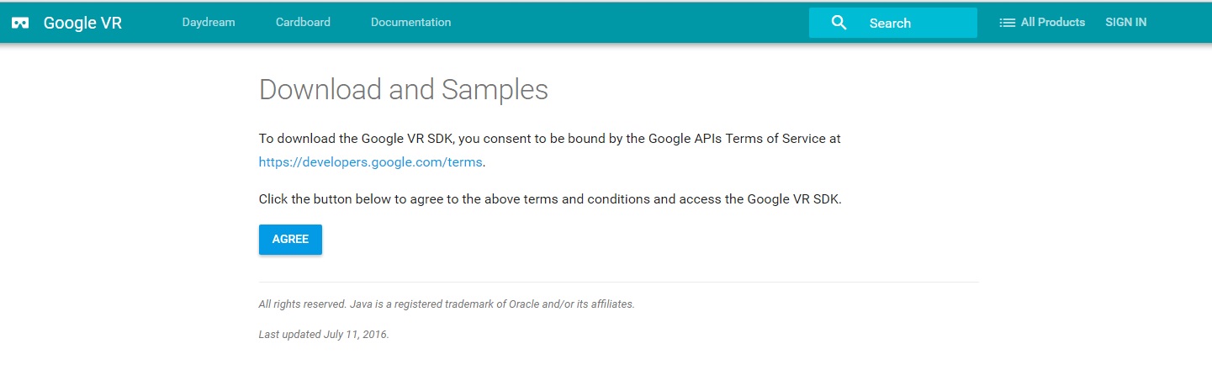The width and height of the screenshot is (1212, 370).
Task: Click the All Products list icon
Action: tap(1007, 23)
